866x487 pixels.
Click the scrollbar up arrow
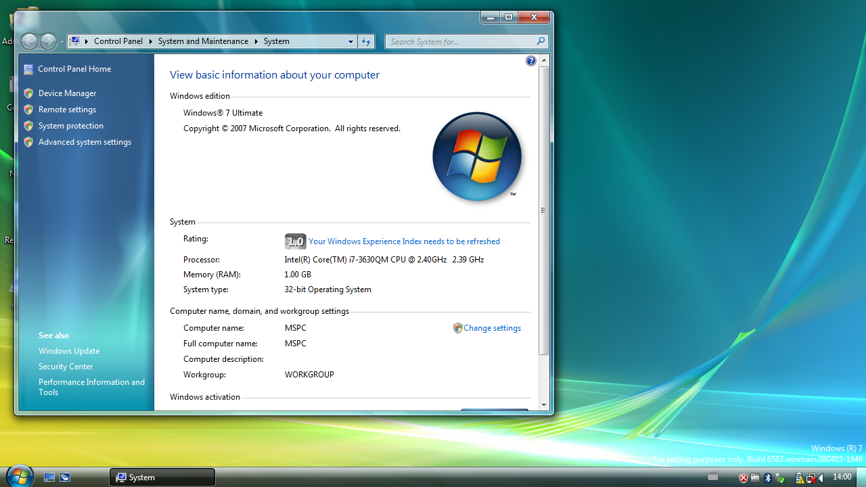[544, 61]
